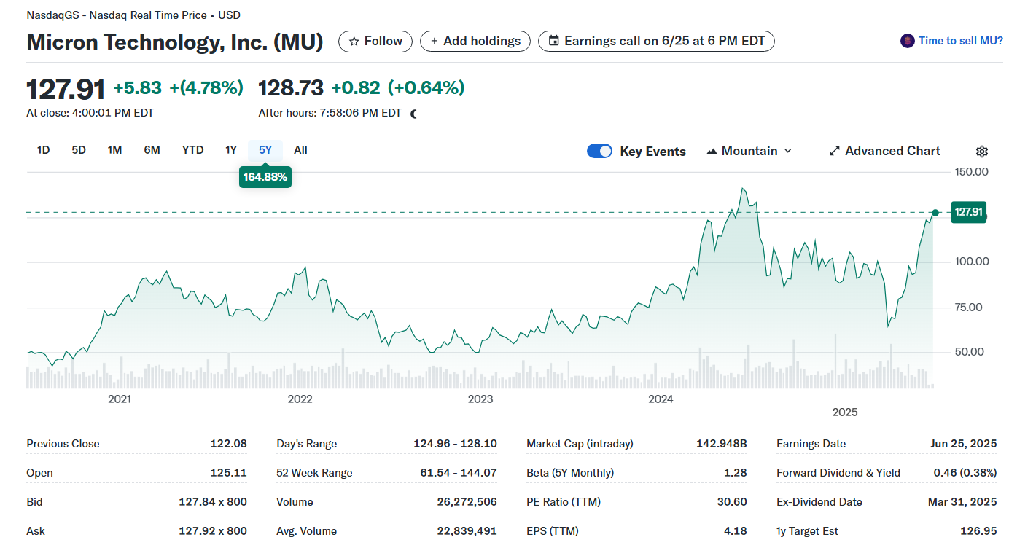
Task: Click the Volume value 26,272,506
Action: (467, 502)
